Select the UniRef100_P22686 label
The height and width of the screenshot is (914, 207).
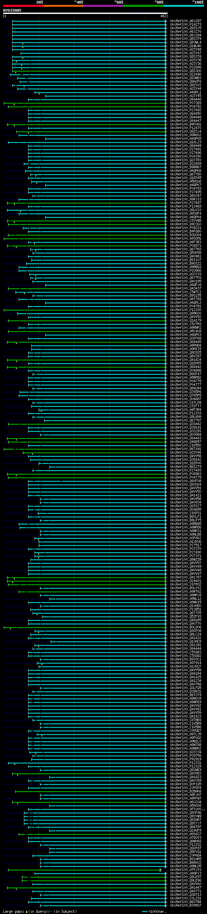(x=185, y=67)
